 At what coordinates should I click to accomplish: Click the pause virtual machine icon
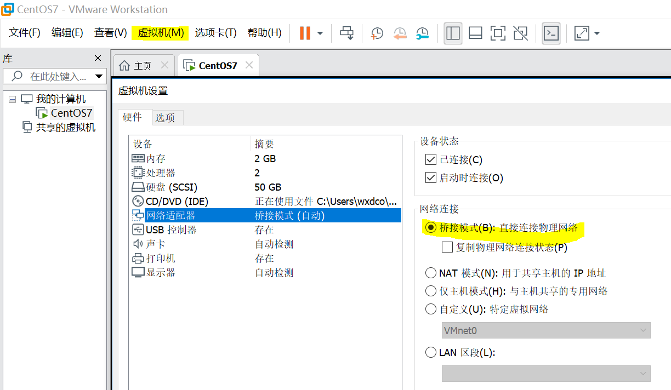305,33
